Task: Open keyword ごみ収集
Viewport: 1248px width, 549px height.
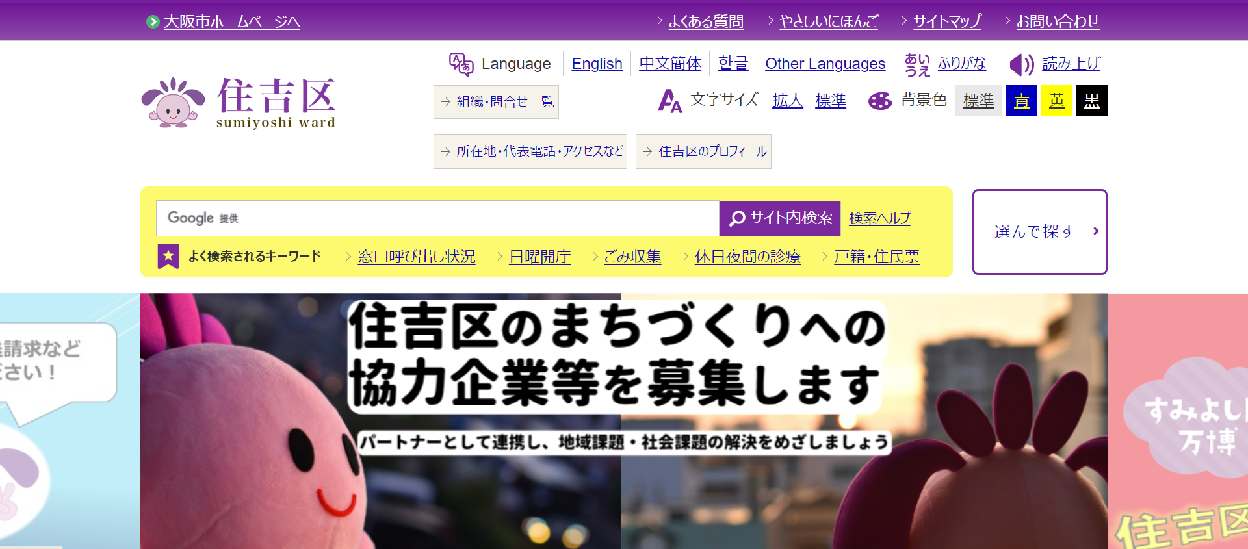Action: [632, 257]
